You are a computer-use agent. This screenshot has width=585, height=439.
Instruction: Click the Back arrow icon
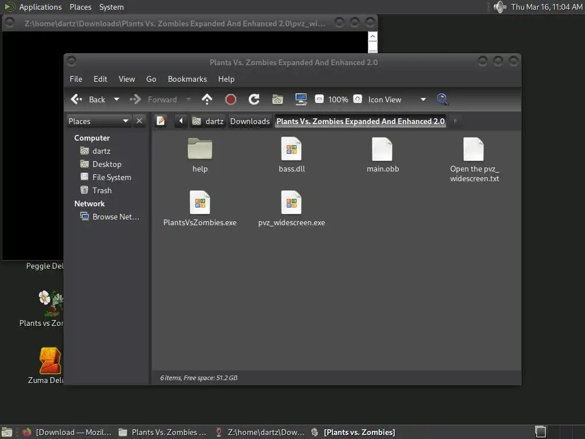click(x=77, y=99)
